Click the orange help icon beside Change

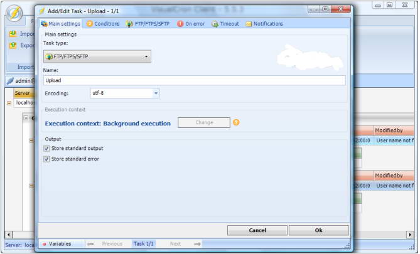point(236,122)
